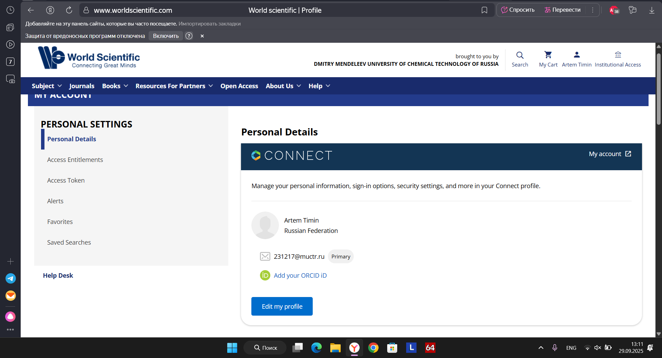Enable malware protection with Включить button
Viewport: 662px width, 358px height.
click(x=165, y=36)
